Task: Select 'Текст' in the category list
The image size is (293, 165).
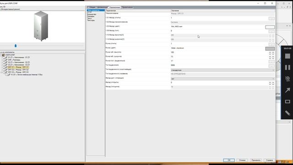Action: point(90,18)
